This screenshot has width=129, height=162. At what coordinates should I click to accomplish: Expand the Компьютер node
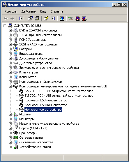coord(10,77)
